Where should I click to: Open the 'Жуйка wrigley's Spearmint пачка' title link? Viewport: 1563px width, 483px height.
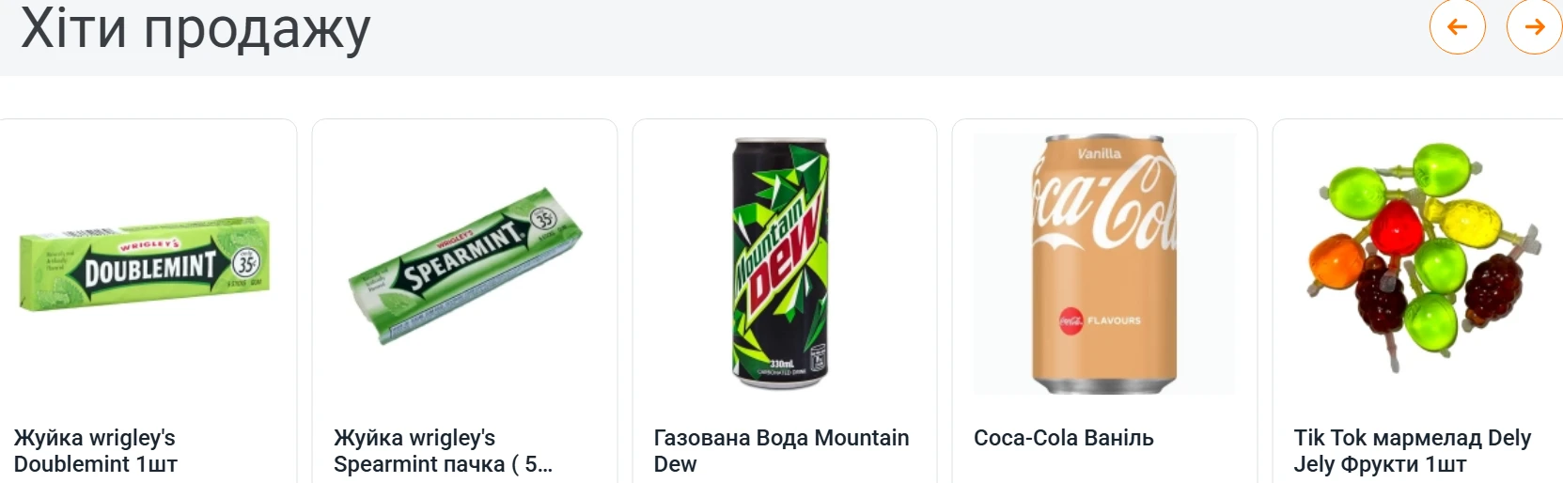click(442, 450)
